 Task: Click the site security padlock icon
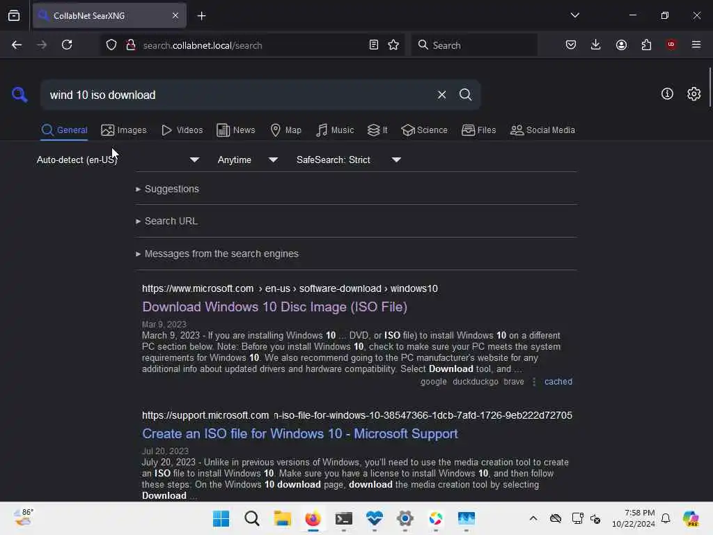tap(131, 45)
